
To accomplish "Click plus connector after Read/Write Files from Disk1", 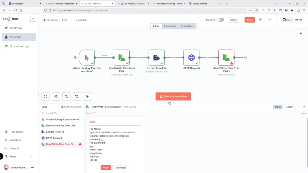I will click(x=245, y=57).
